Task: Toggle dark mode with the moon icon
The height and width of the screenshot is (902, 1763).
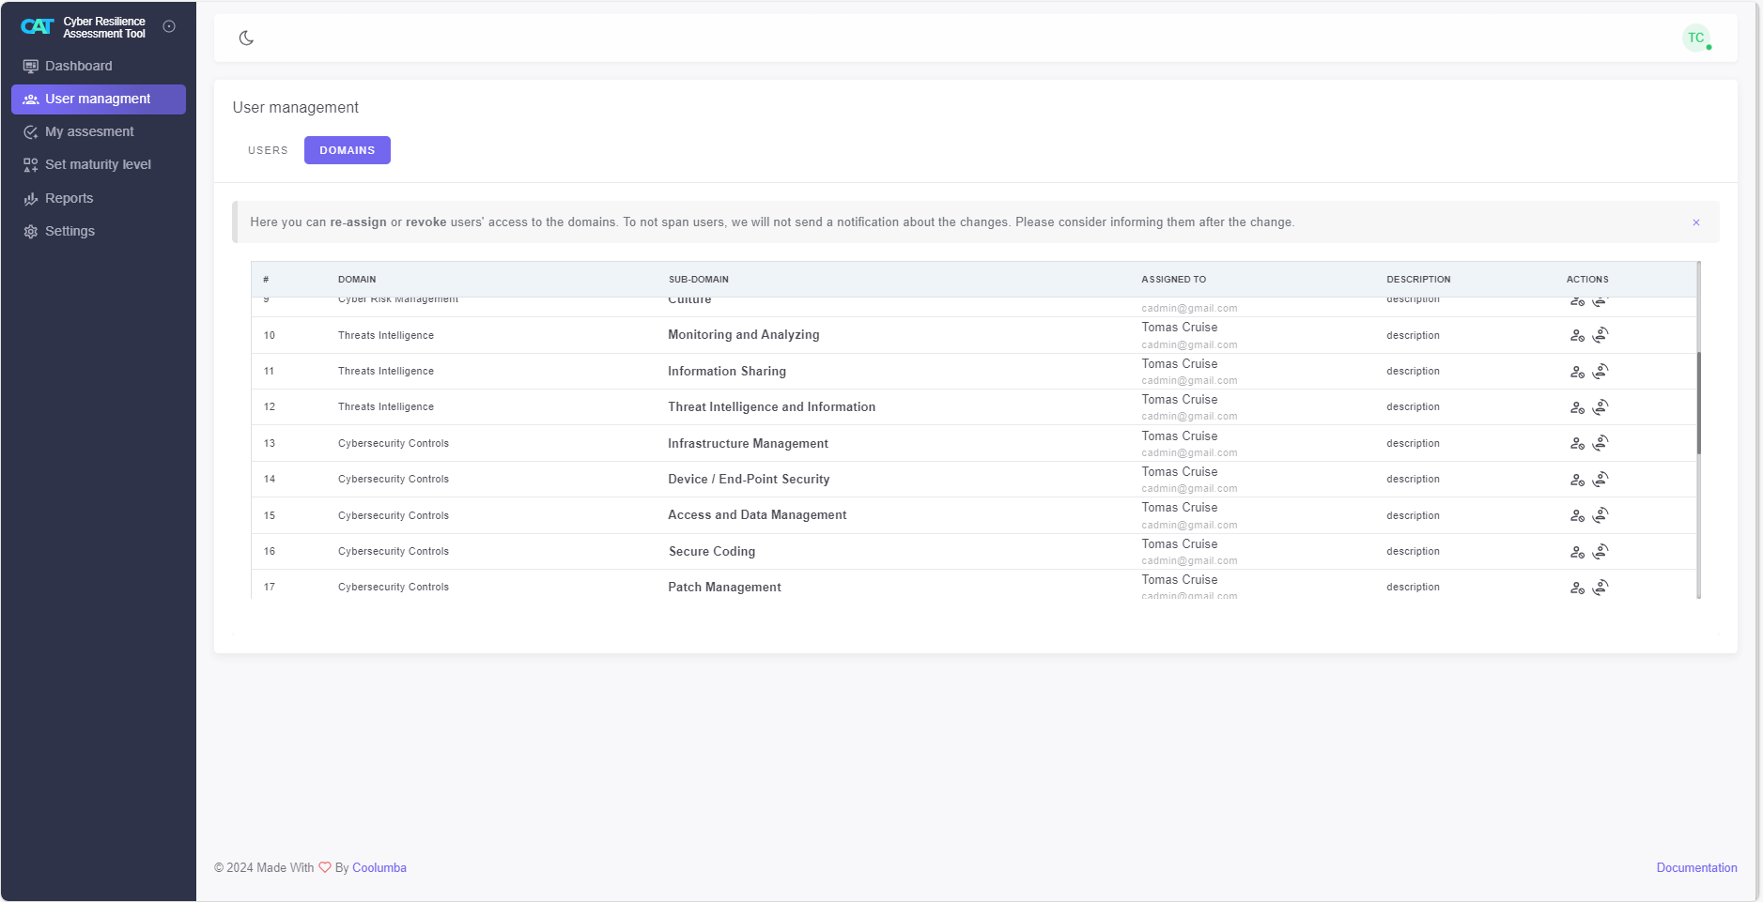Action: [x=246, y=38]
